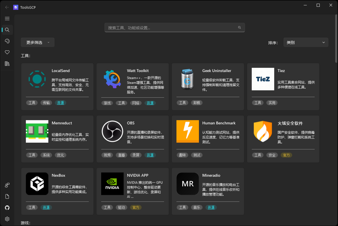This screenshot has height=226, width=338.
Task: Open the GitHub sidebar icon
Action: [7, 208]
